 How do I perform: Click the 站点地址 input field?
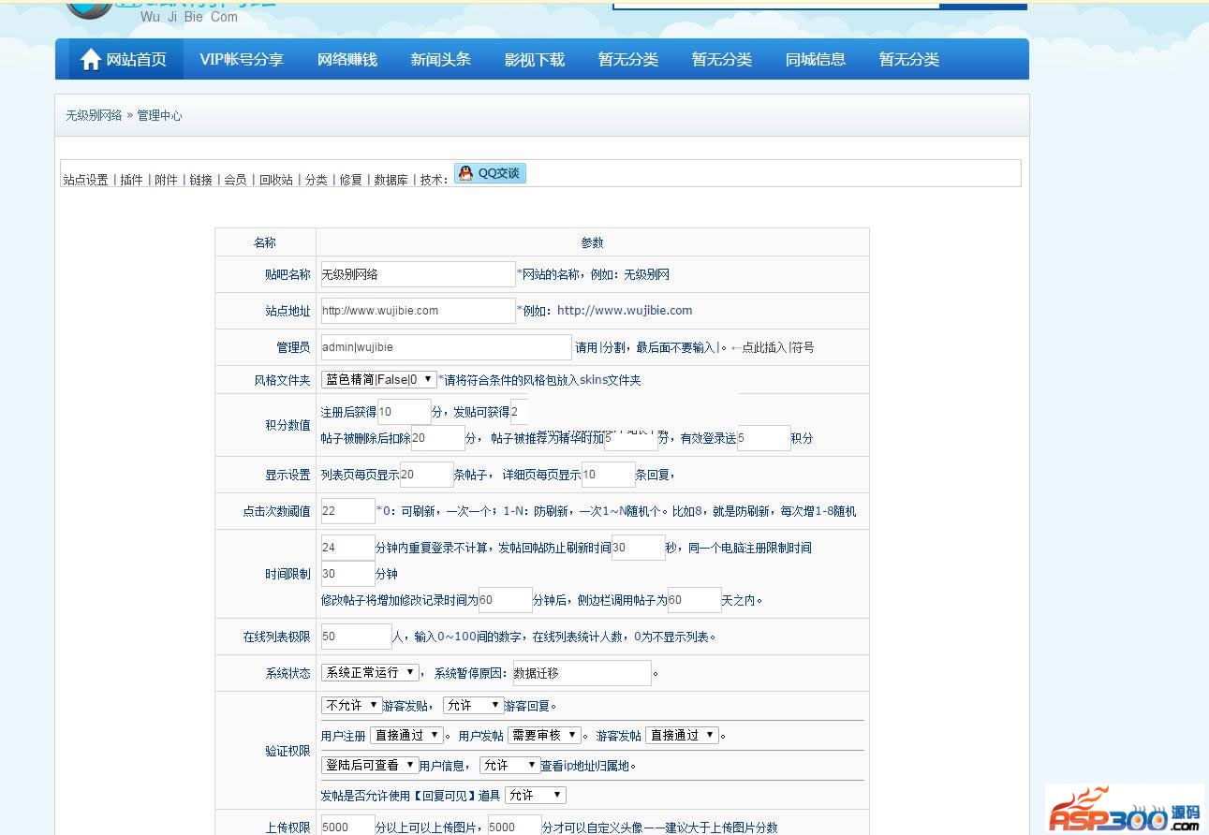pos(418,311)
